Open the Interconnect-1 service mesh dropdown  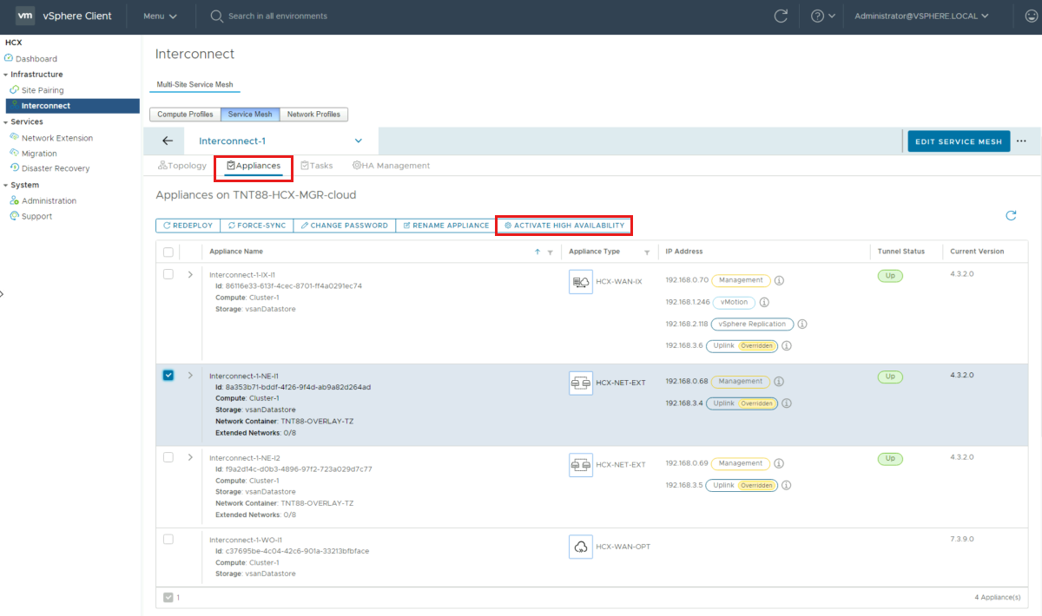(x=280, y=141)
